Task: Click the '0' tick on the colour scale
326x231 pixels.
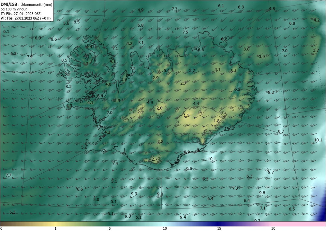Action: (1, 228)
